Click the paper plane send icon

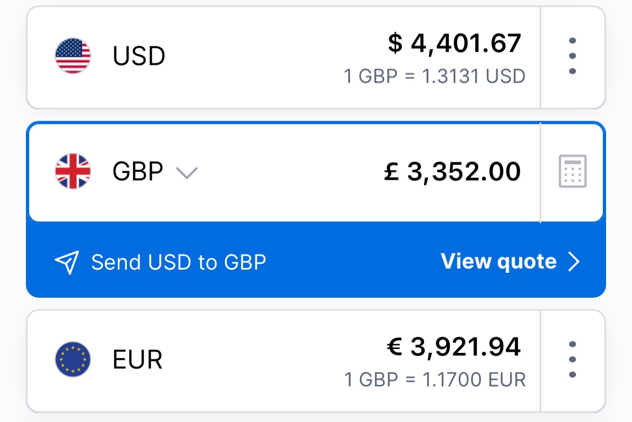point(67,263)
